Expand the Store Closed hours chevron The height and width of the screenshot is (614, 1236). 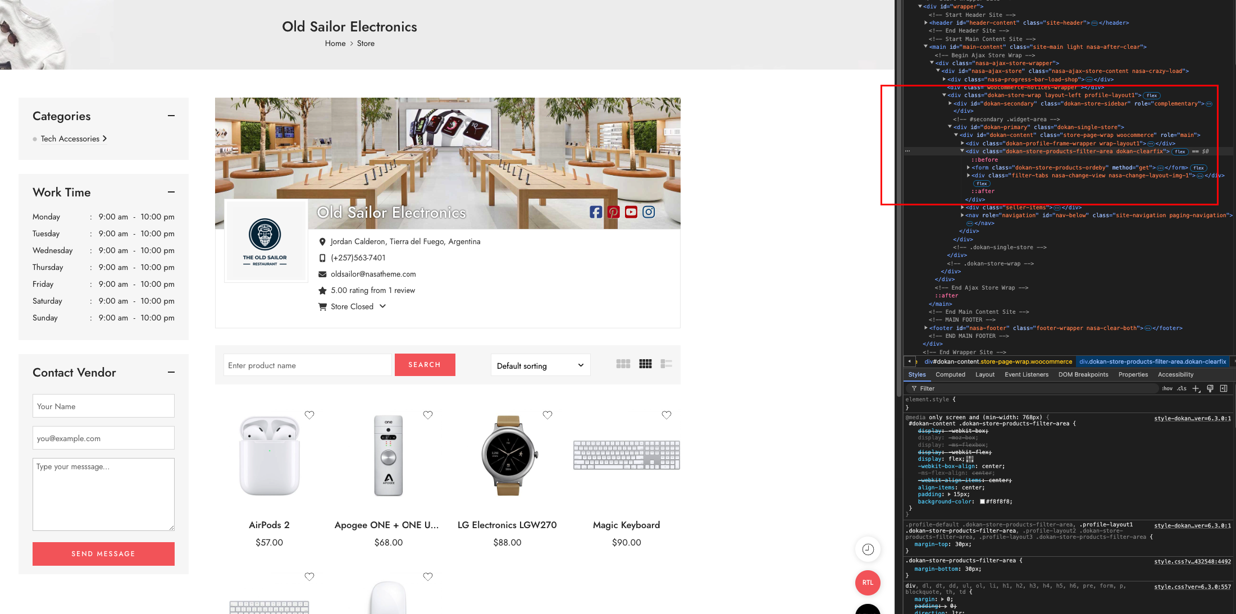tap(383, 306)
